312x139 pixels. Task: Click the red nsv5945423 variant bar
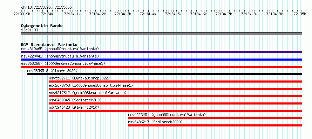[176, 111]
